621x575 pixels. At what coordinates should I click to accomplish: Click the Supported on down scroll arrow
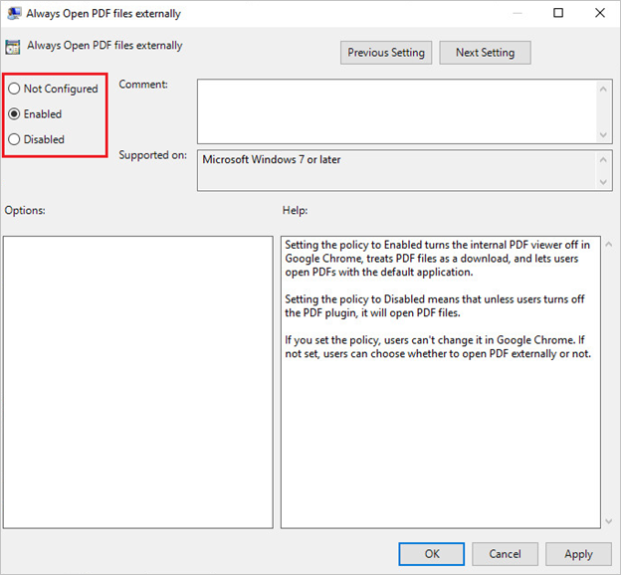pyautogui.click(x=603, y=182)
